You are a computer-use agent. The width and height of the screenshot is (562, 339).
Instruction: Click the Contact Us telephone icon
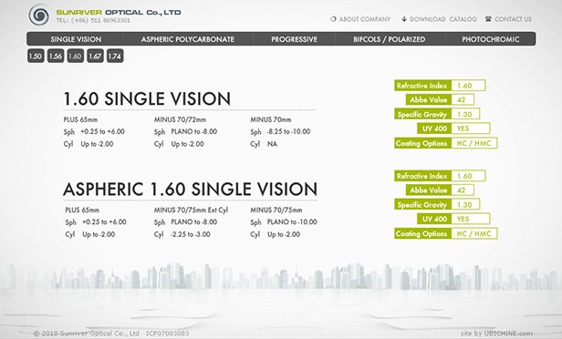488,18
